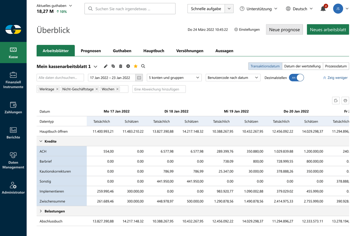Click the export icon above the table

336,101
